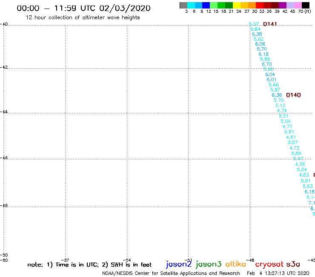The width and height of the screenshot is (315, 277).
Task: Click the note about UTC time and SWH feet
Action: tap(89, 265)
